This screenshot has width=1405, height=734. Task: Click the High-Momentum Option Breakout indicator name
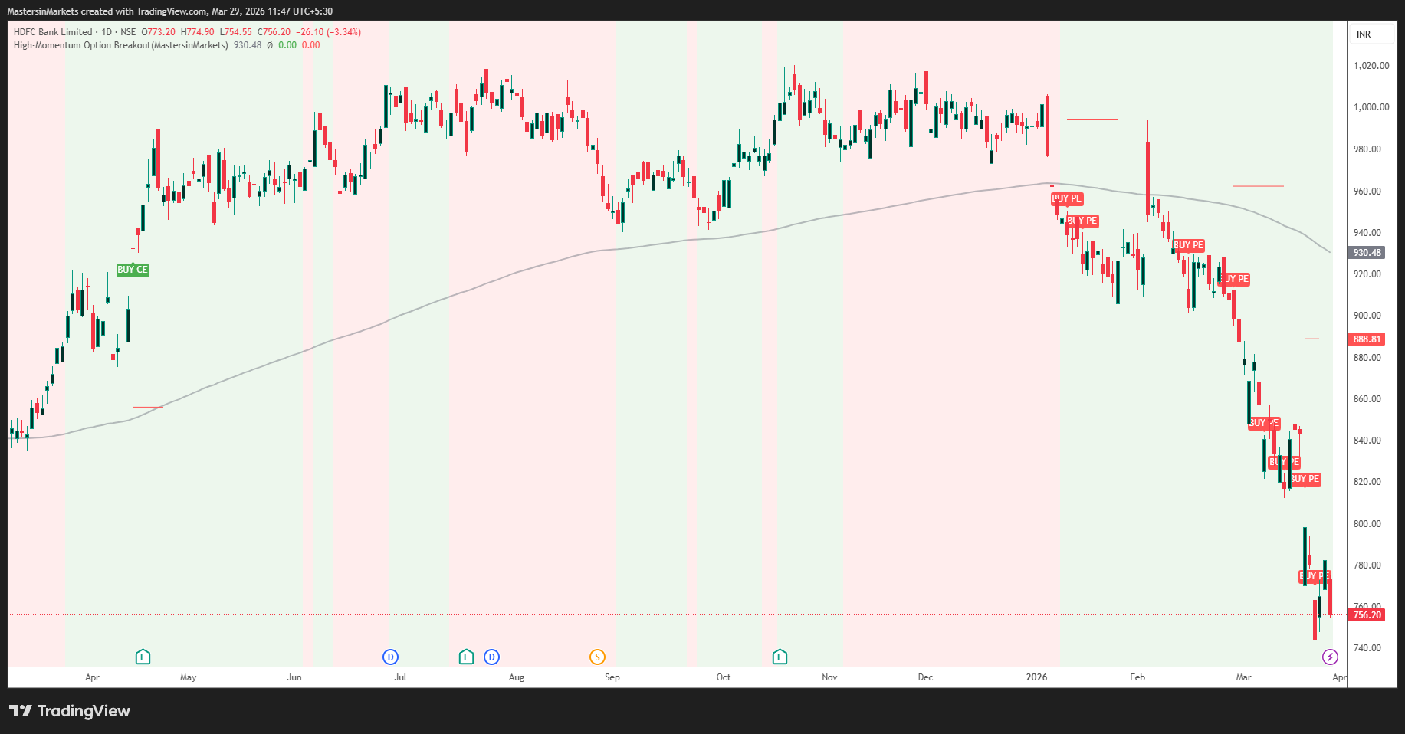(x=120, y=45)
